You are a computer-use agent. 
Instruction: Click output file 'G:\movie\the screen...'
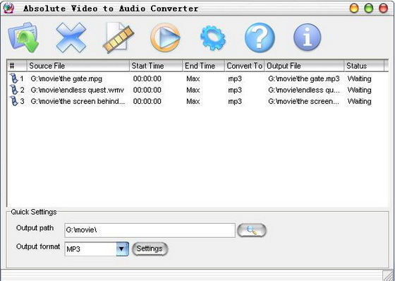pos(303,102)
